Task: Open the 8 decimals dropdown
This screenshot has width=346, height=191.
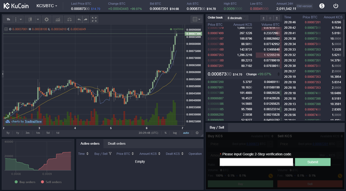Action: pyautogui.click(x=236, y=18)
